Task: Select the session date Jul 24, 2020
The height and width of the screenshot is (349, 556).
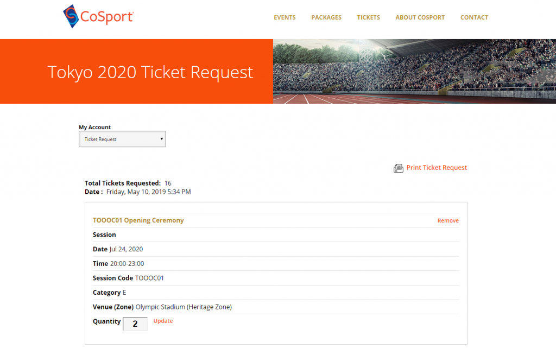Action: 126,249
